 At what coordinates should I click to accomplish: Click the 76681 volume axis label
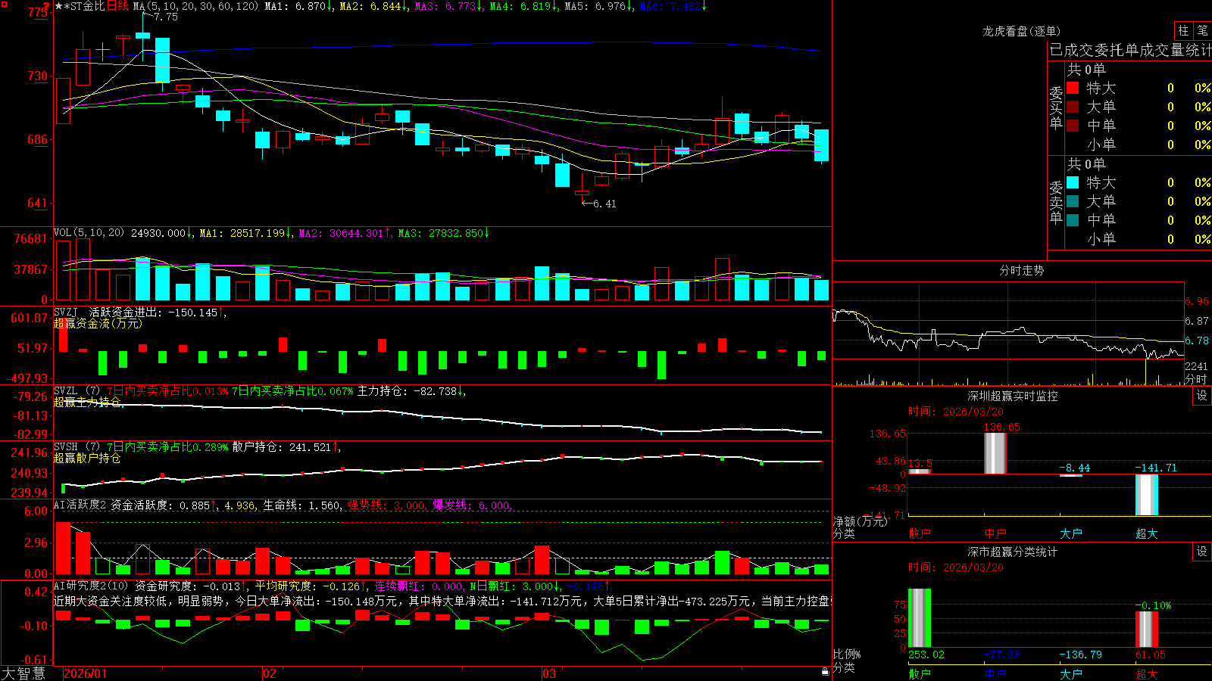pyautogui.click(x=31, y=238)
